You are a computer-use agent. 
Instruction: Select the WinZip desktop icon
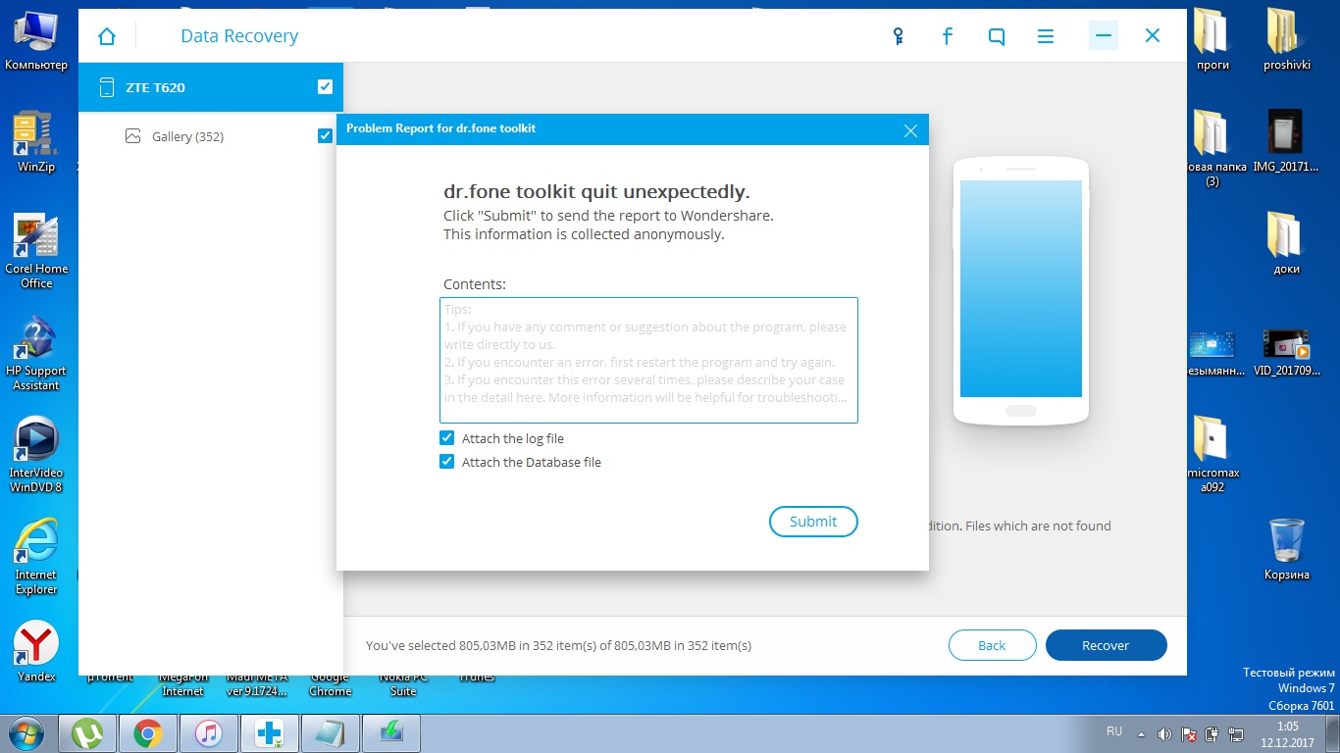coord(36,142)
